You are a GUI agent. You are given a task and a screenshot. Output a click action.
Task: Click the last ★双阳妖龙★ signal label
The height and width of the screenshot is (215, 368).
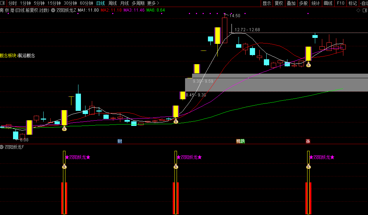click(322, 157)
